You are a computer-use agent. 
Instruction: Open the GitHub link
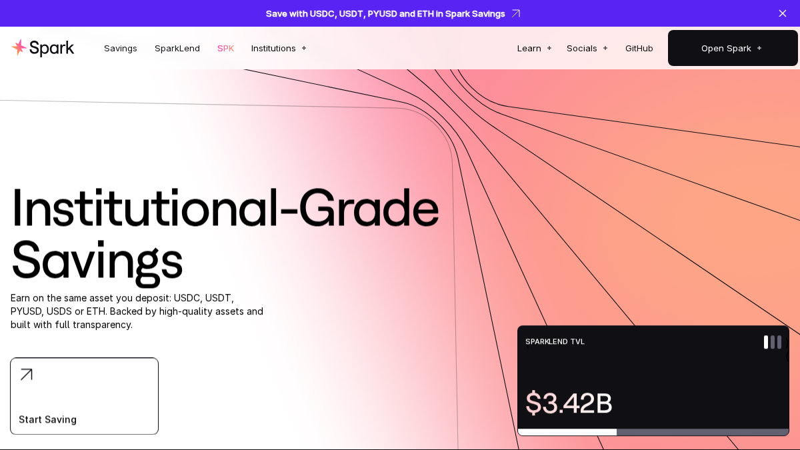[639, 48]
